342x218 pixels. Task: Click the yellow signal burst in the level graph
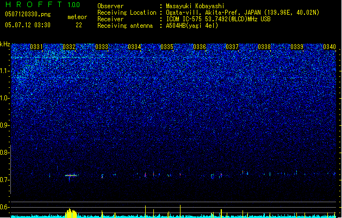click(71, 213)
